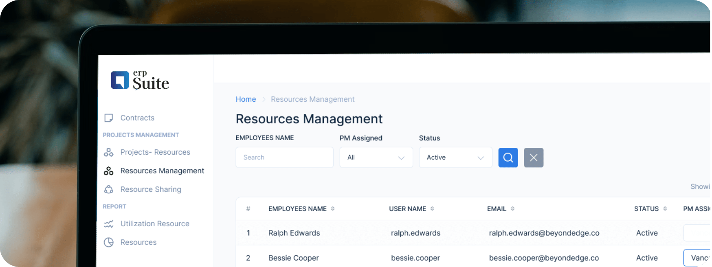
Task: Open the Resources Management menu item
Action: (x=162, y=171)
